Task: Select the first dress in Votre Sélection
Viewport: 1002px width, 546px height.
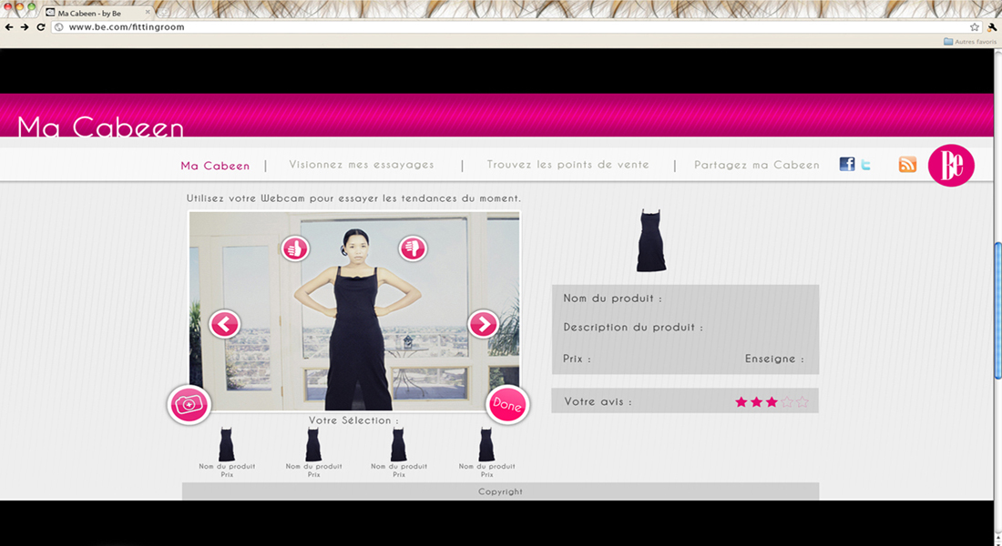Action: point(227,444)
